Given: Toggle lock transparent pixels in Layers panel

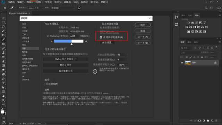Looking at the screenshot, I should (187, 57).
